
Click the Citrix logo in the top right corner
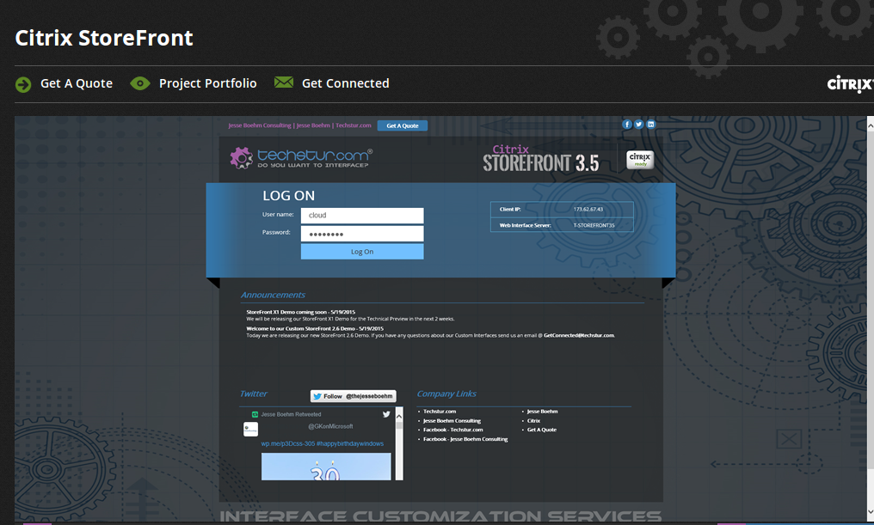tap(850, 83)
